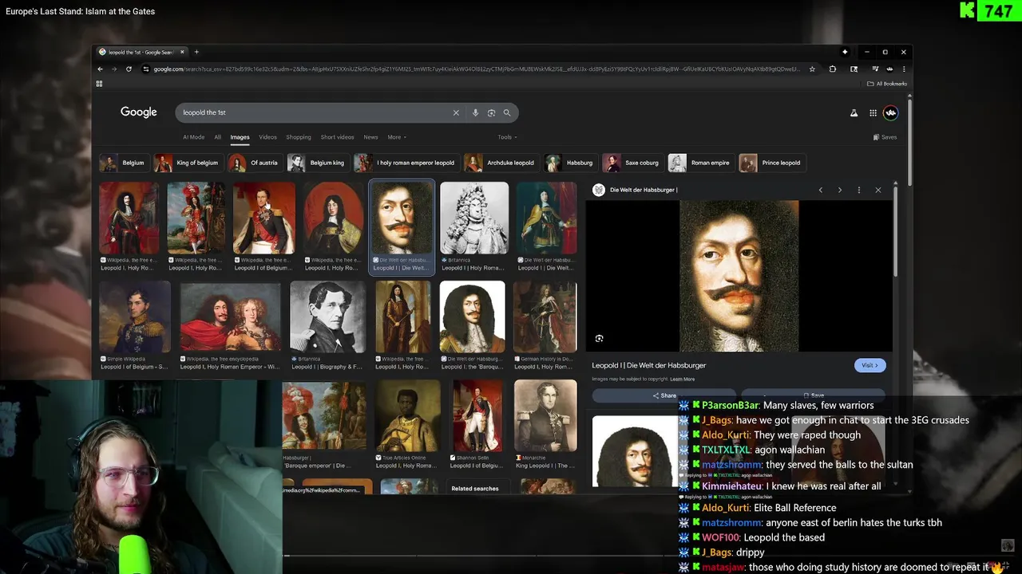Open the Google account profile avatar
Image resolution: width=1022 pixels, height=574 pixels.
tap(890, 113)
